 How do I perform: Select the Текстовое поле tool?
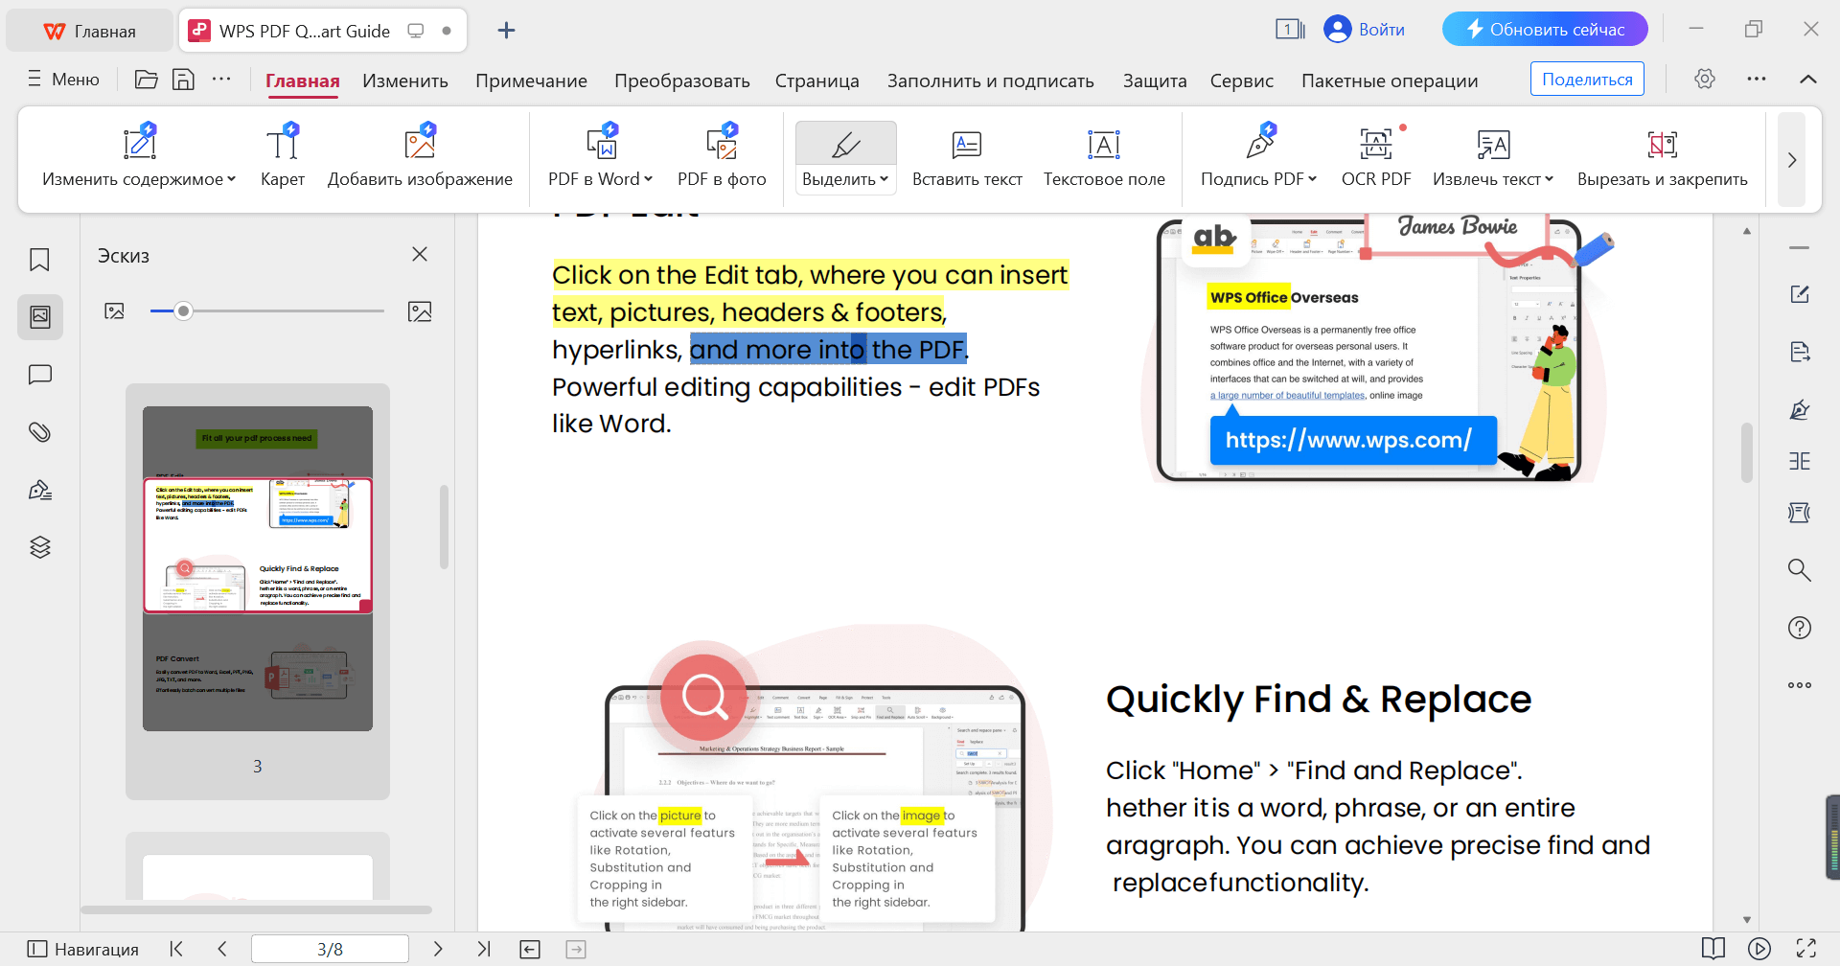[1104, 156]
